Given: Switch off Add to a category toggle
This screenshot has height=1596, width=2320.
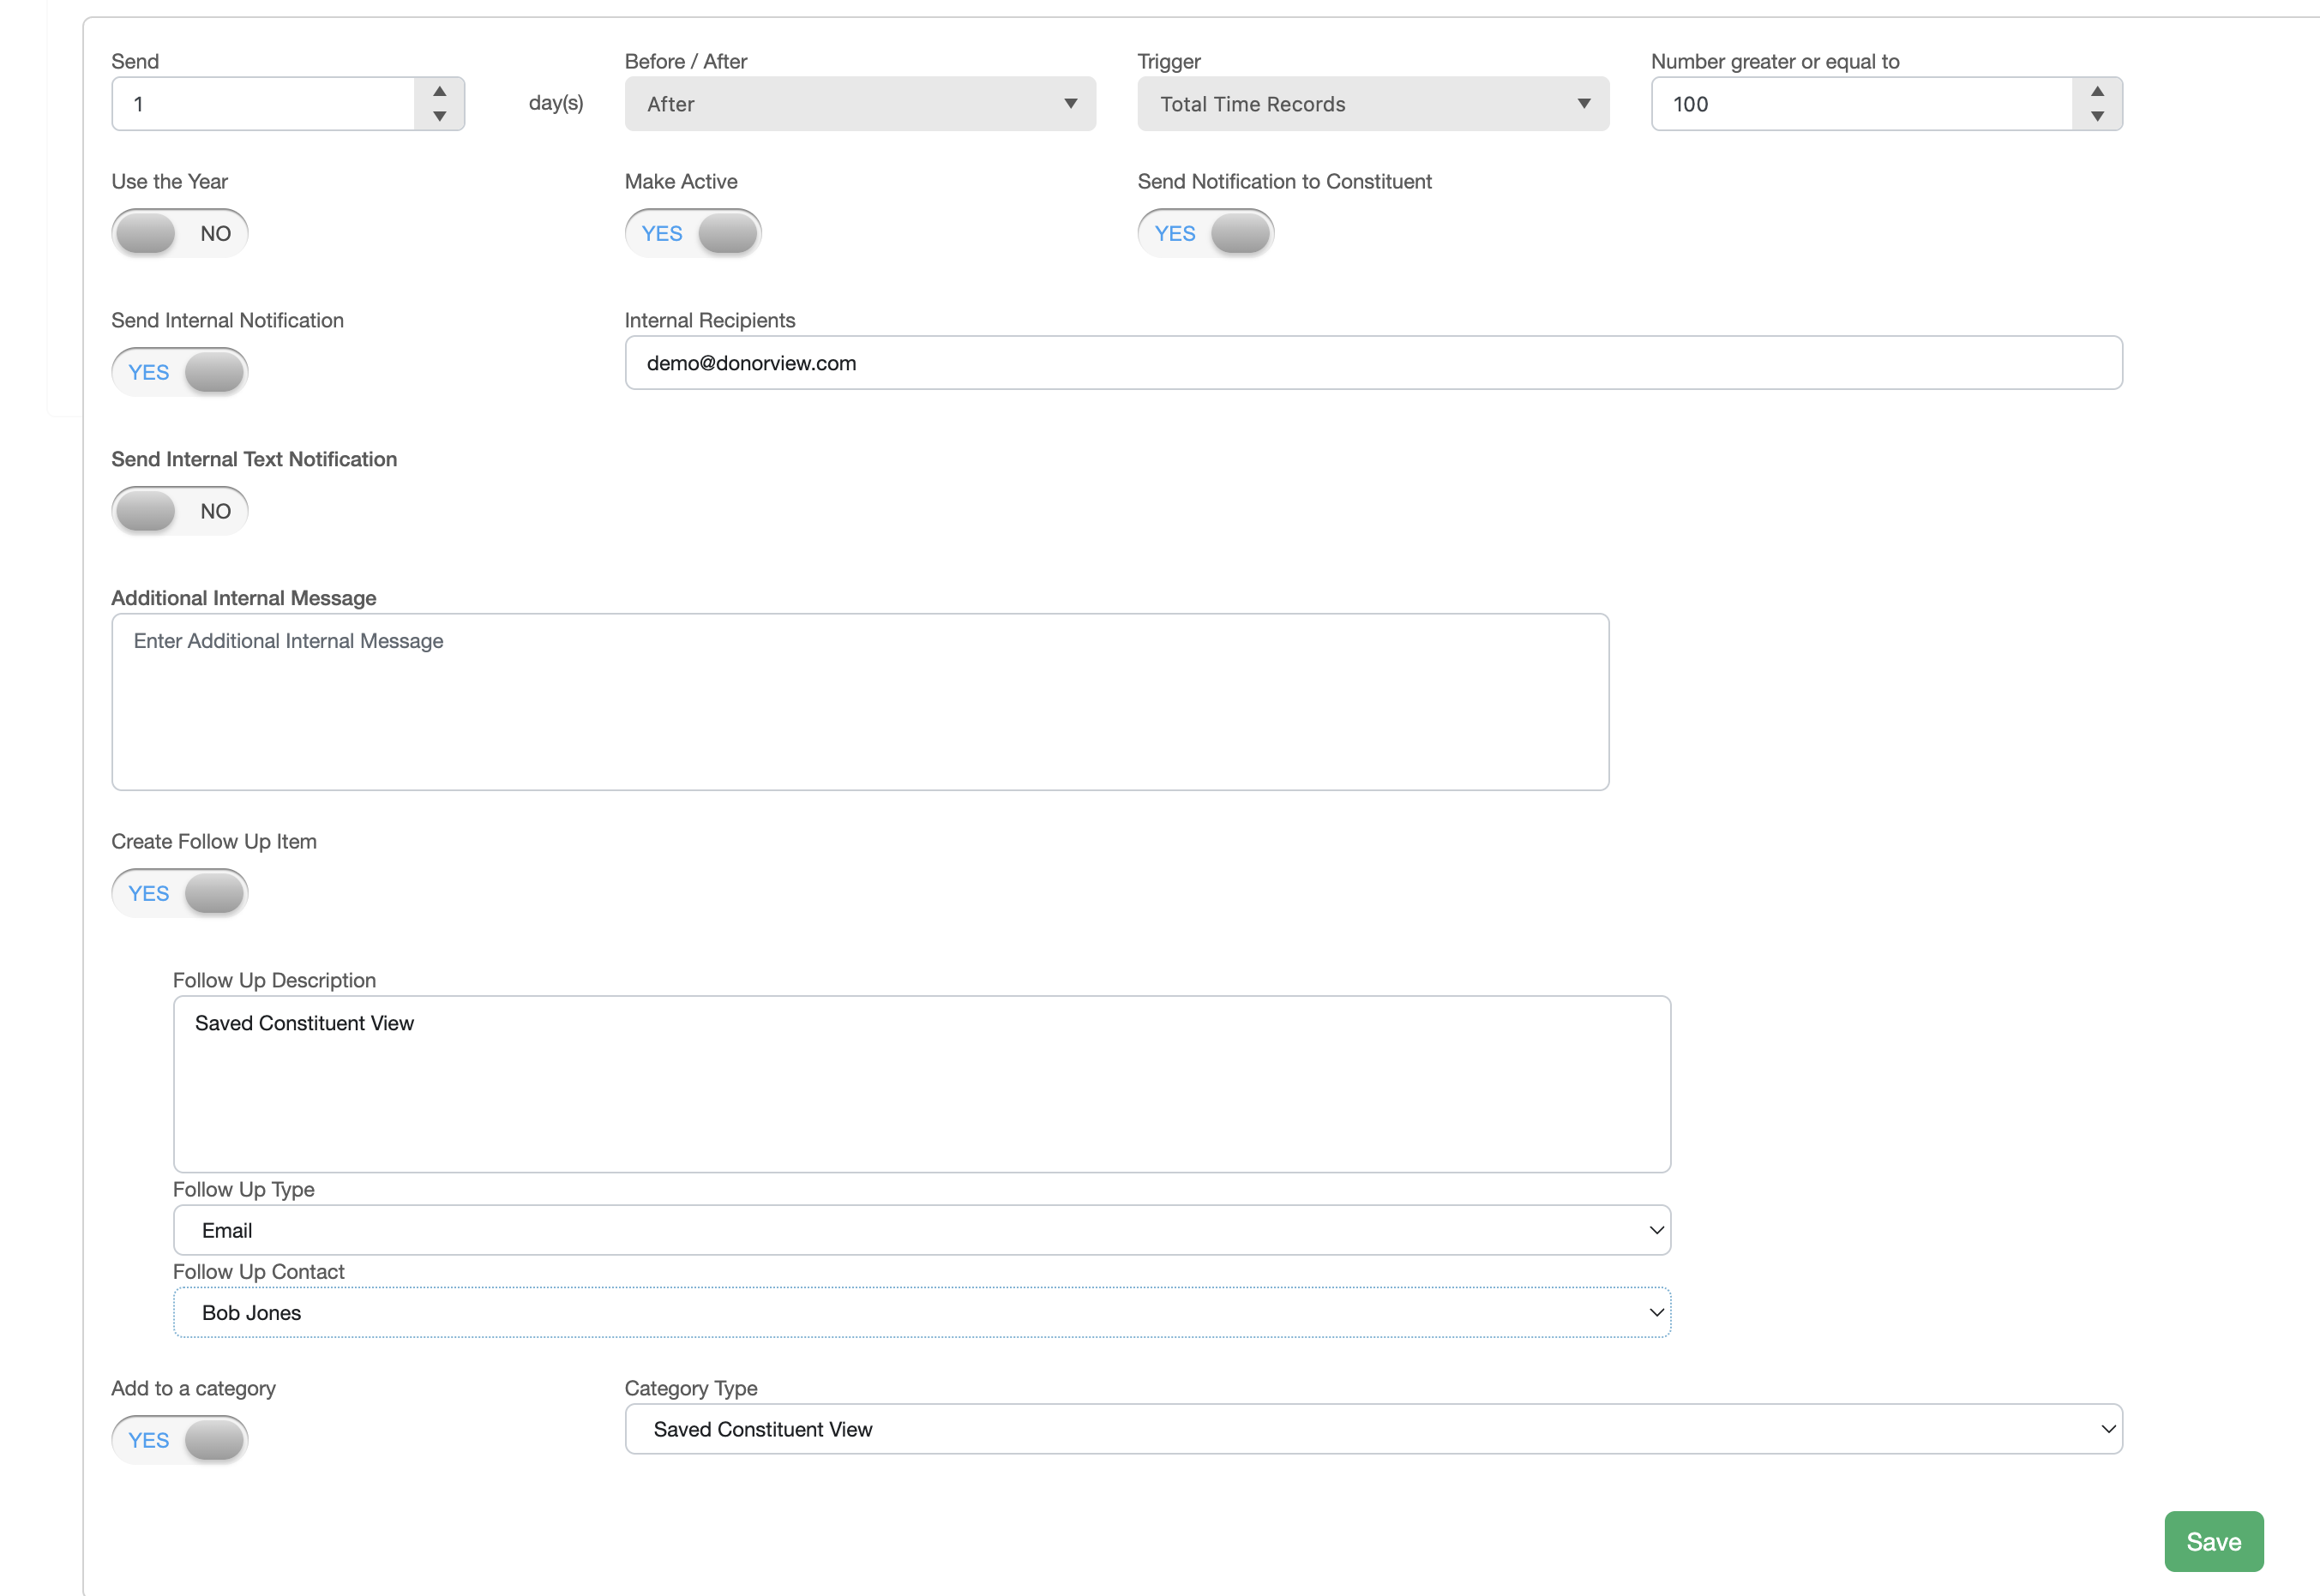Looking at the screenshot, I should (x=180, y=1440).
